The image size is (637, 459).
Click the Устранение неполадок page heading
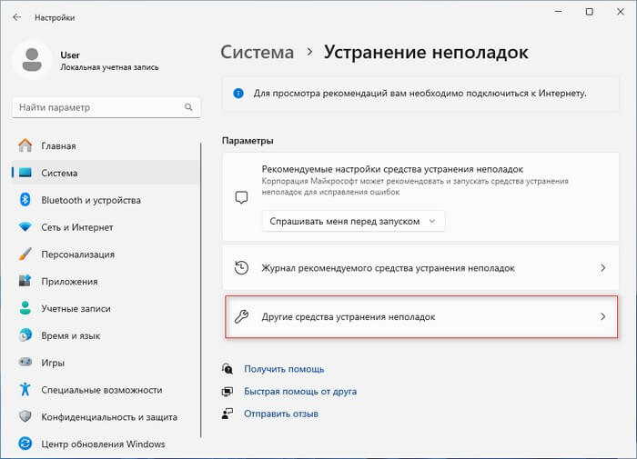[x=426, y=53]
